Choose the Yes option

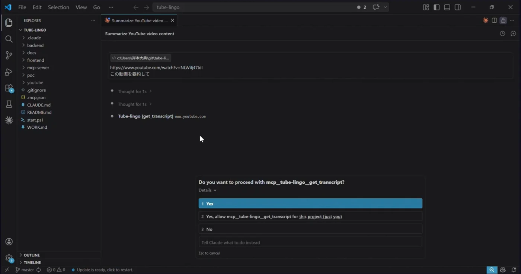(x=310, y=204)
